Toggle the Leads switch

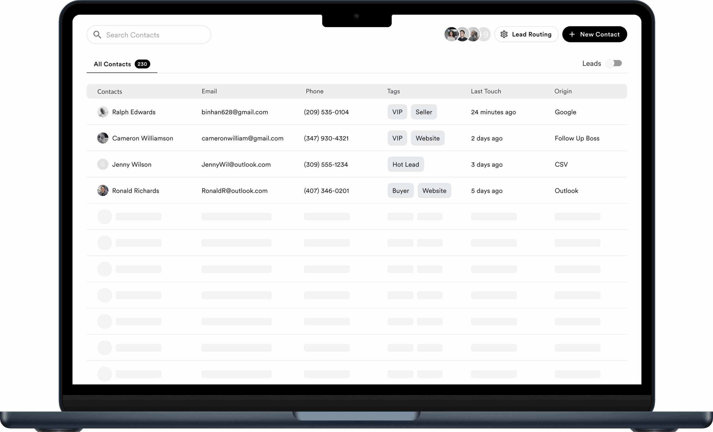click(x=614, y=63)
